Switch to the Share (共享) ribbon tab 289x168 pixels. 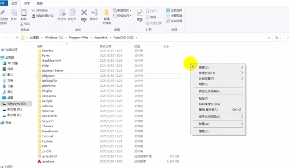[x=27, y=3]
